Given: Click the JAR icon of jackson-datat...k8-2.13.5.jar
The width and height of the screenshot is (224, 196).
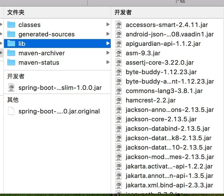Looking at the screenshot, I should coord(119,138).
